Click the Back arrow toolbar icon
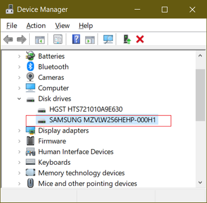 click(x=8, y=39)
